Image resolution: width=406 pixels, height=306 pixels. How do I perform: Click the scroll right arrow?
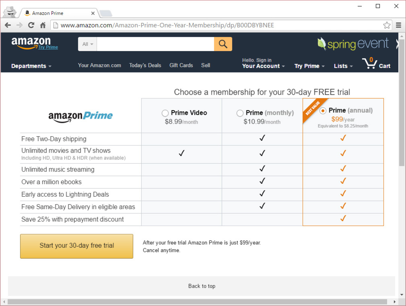point(394,301)
